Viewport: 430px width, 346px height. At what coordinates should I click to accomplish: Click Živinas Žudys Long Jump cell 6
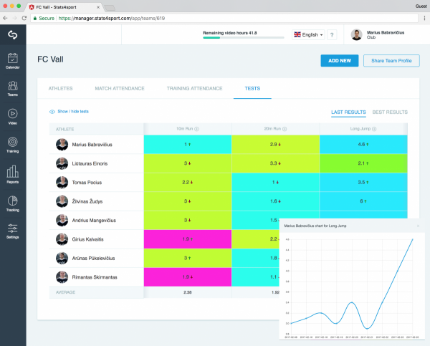click(x=363, y=201)
